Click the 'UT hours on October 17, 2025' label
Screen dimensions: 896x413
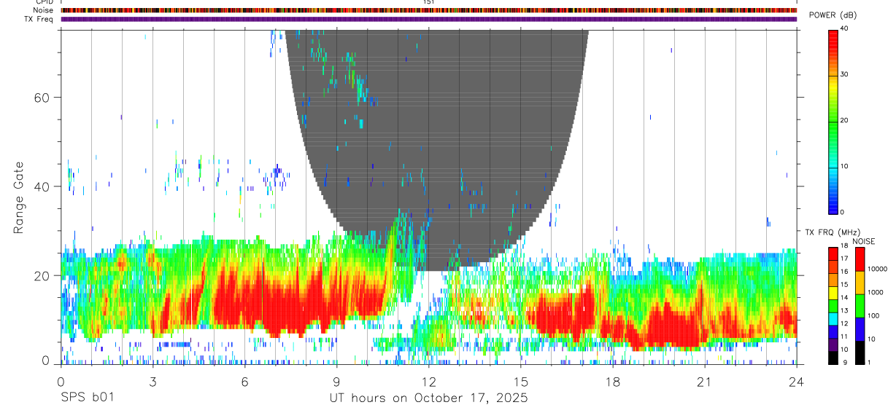coord(429,398)
